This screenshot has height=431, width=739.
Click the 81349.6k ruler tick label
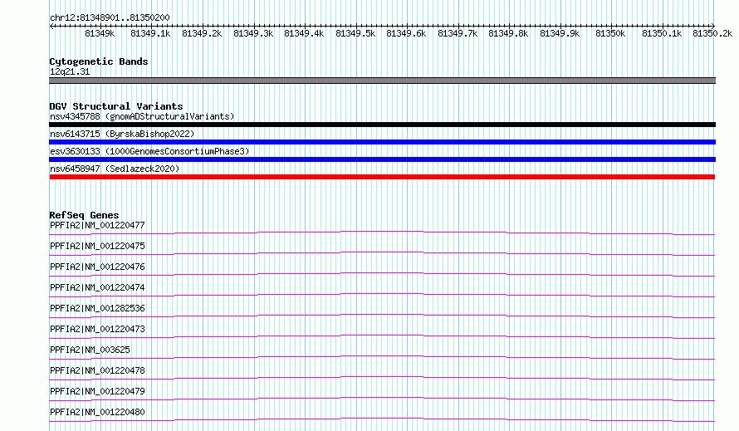point(406,33)
